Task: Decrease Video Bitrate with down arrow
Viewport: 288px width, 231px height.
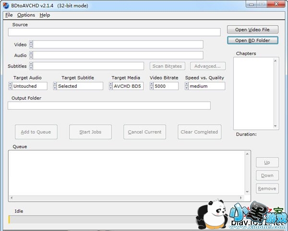Action: point(151,88)
